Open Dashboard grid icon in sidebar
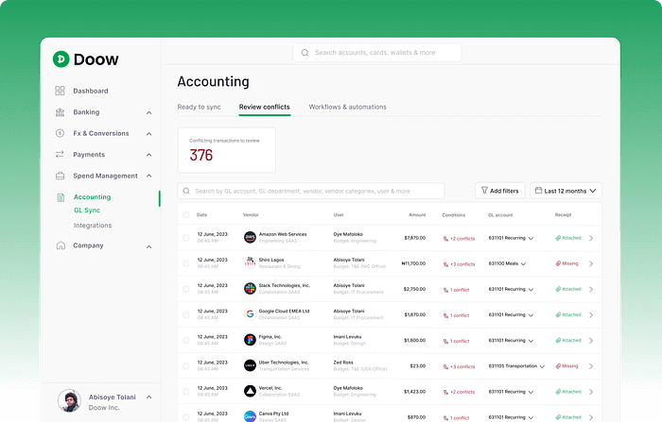Viewport: 662px width, 422px height. click(60, 91)
